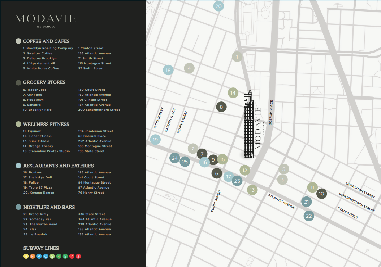Click the red 2 train subway icon
This screenshot has width=381, height=267.
tap(72, 256)
